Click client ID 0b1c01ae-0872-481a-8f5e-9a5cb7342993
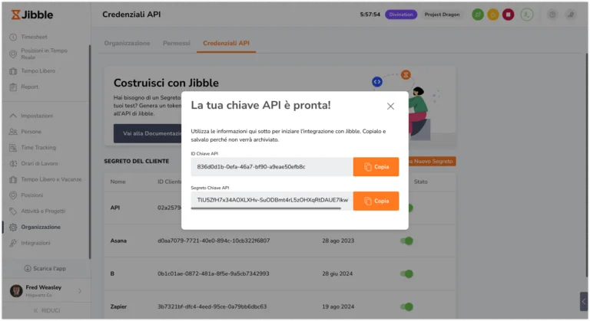Image resolution: width=590 pixels, height=321 pixels. coord(214,274)
